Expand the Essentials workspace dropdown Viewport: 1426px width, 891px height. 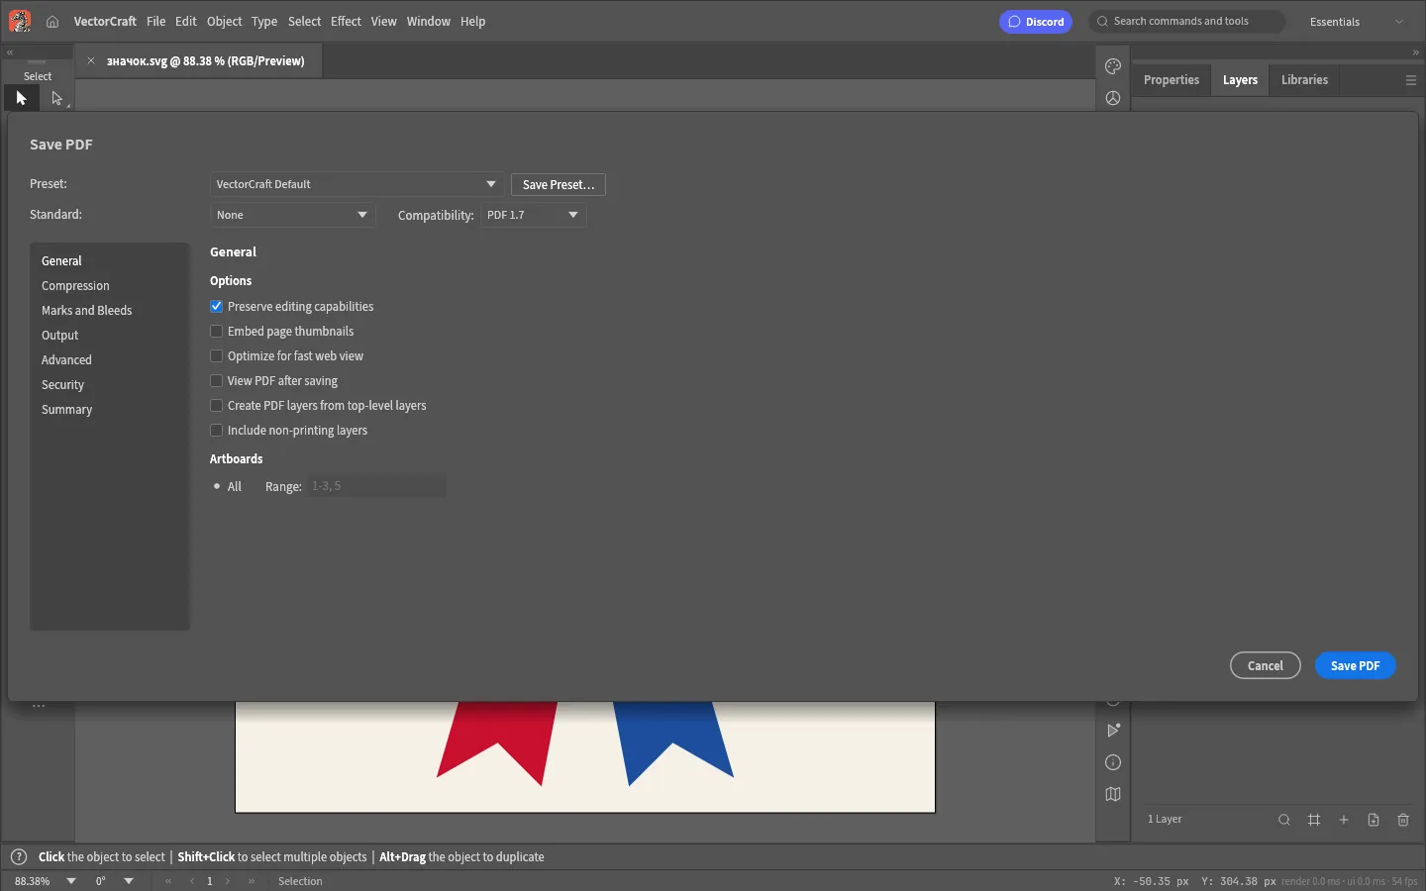tap(1358, 22)
